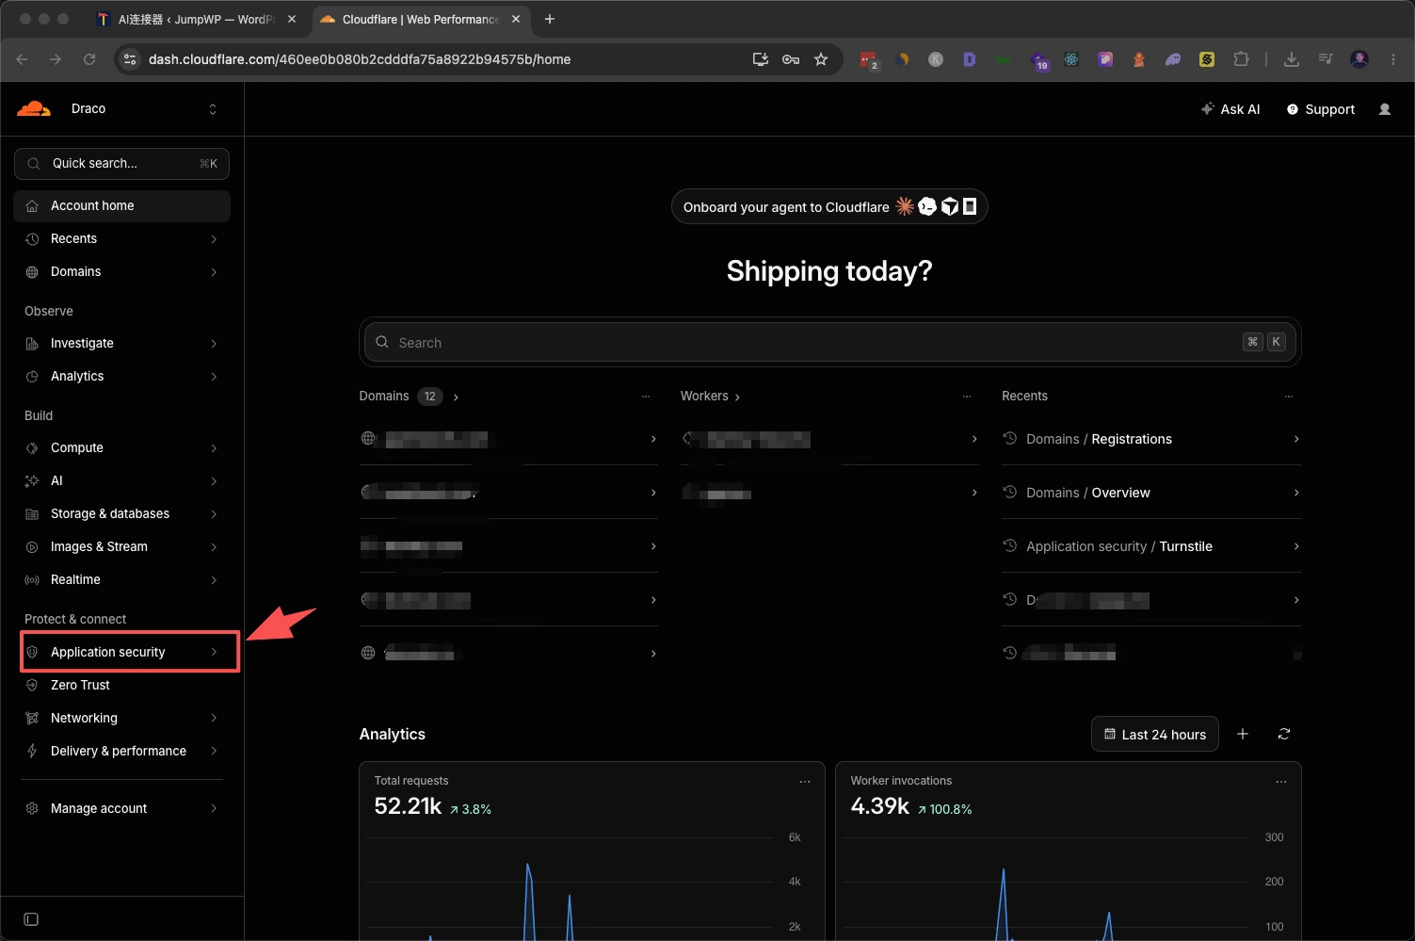Open Domains widget options ellipsis
This screenshot has height=941, width=1415.
coord(646,397)
